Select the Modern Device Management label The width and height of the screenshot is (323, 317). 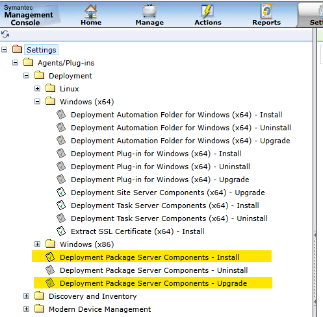(100, 309)
